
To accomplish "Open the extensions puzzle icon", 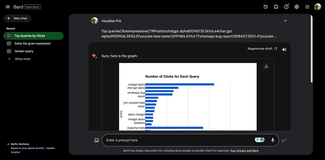I will (x=276, y=7).
